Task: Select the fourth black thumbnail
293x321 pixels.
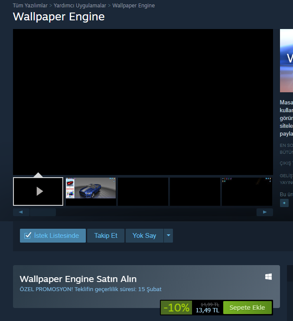Action: point(195,191)
